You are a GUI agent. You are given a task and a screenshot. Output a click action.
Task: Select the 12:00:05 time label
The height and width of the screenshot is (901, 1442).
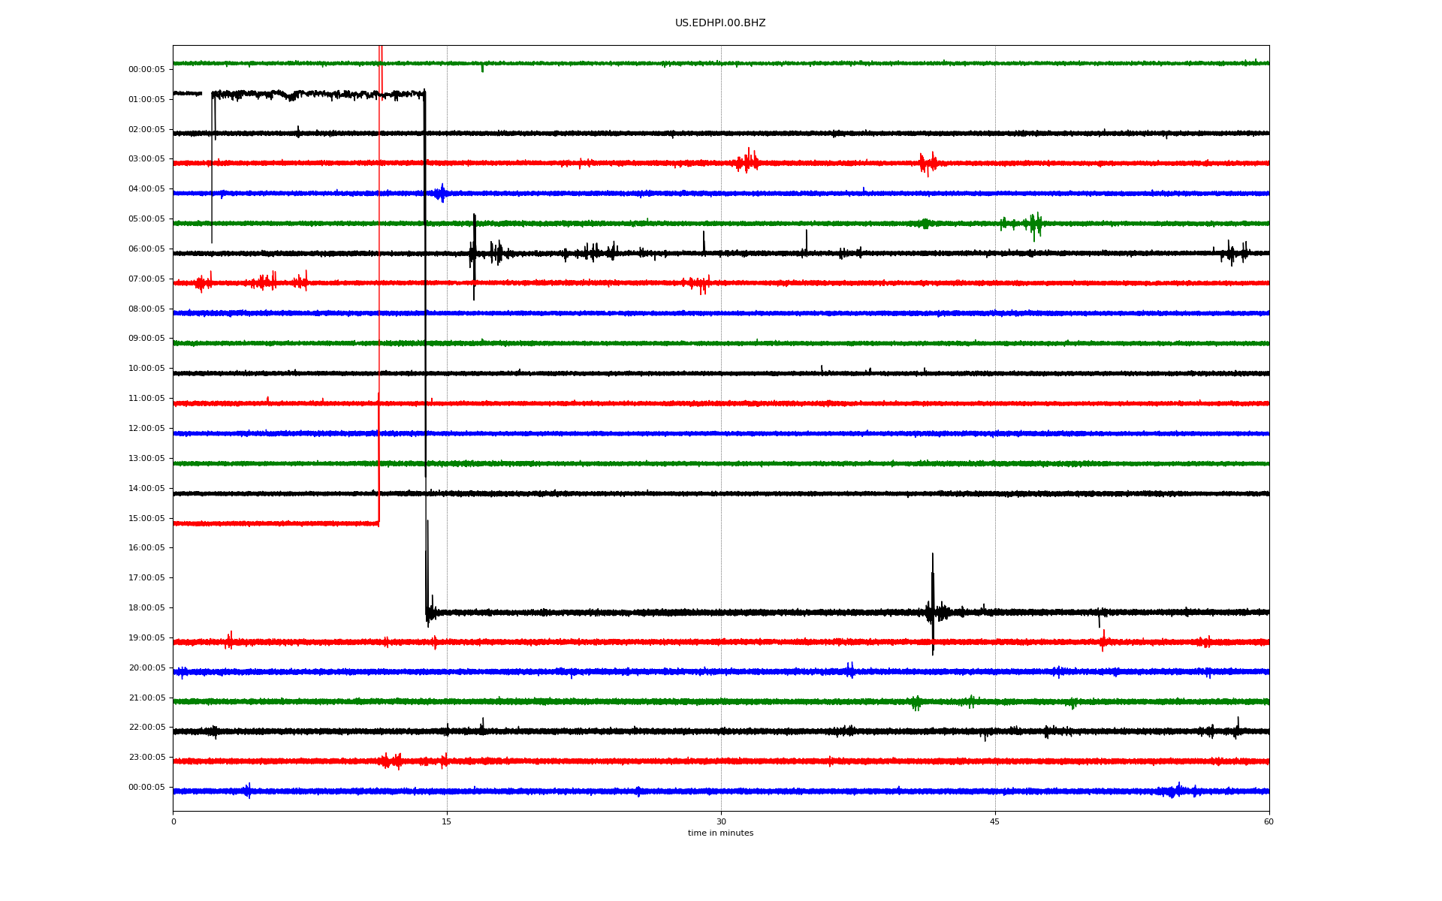(146, 428)
